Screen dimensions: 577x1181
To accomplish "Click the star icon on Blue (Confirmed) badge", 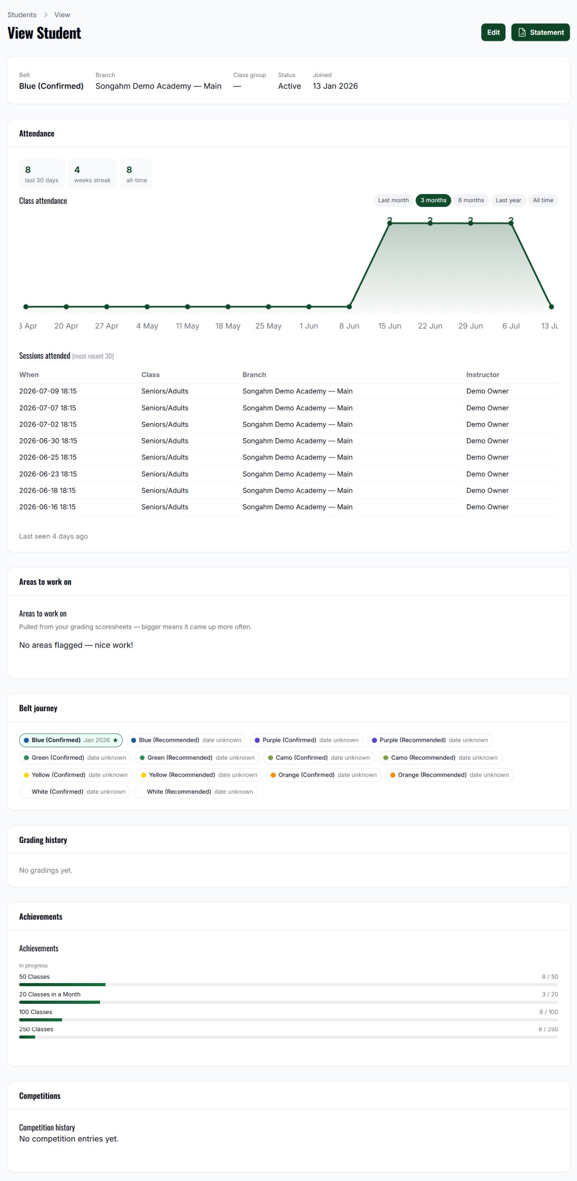I will coord(115,740).
